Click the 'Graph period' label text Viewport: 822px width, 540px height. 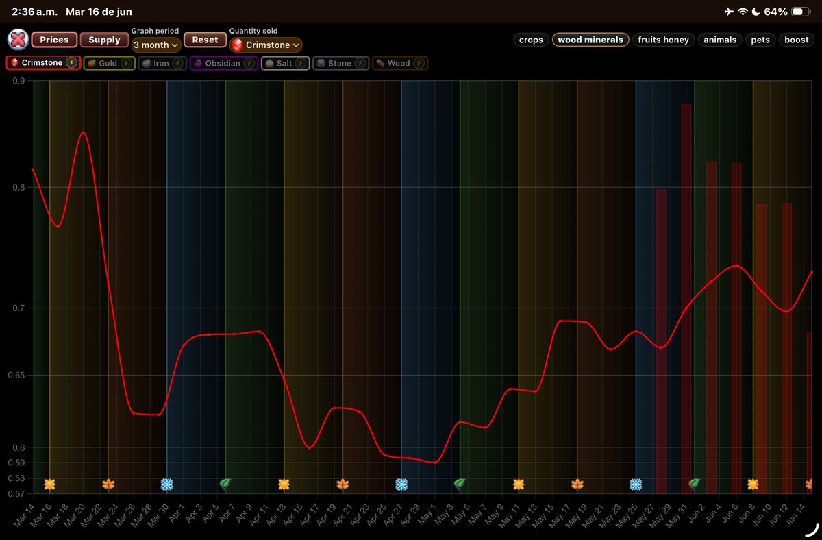point(155,31)
